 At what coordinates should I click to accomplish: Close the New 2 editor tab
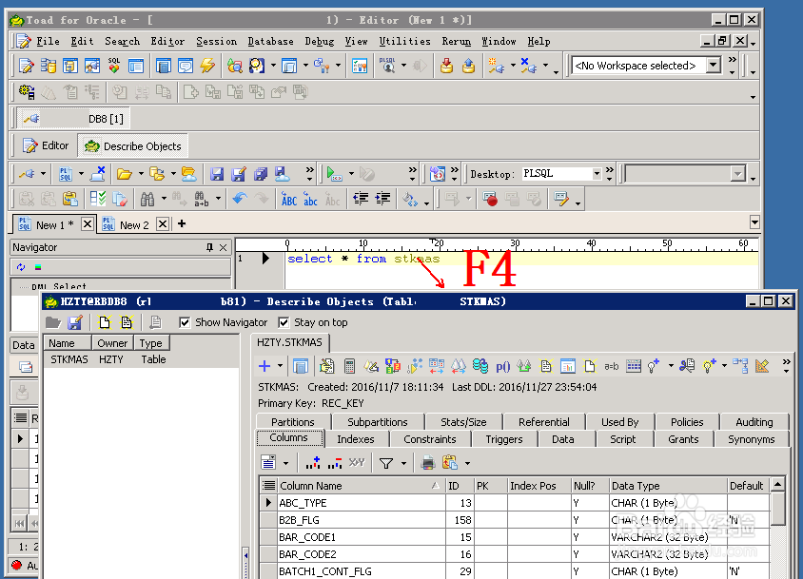click(163, 223)
